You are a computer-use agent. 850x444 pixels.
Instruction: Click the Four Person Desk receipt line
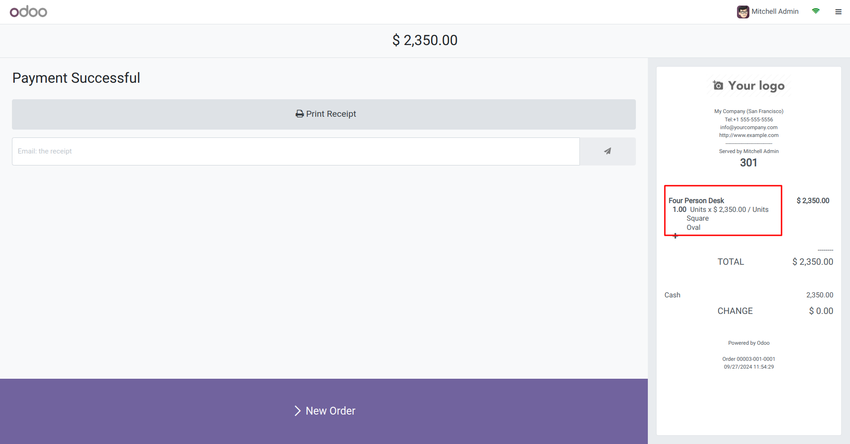tap(696, 201)
